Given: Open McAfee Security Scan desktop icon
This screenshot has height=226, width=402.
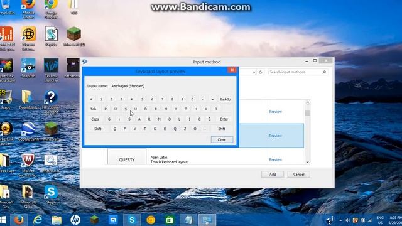Looking at the screenshot, I should click(28, 165).
